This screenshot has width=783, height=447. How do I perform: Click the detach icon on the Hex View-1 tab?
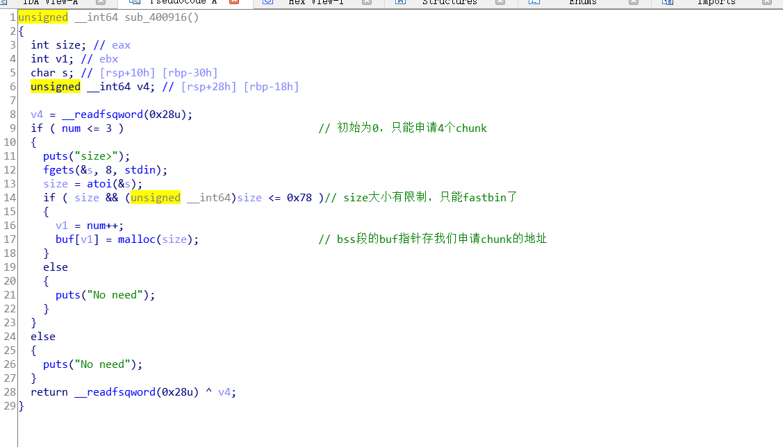pyautogui.click(x=366, y=3)
